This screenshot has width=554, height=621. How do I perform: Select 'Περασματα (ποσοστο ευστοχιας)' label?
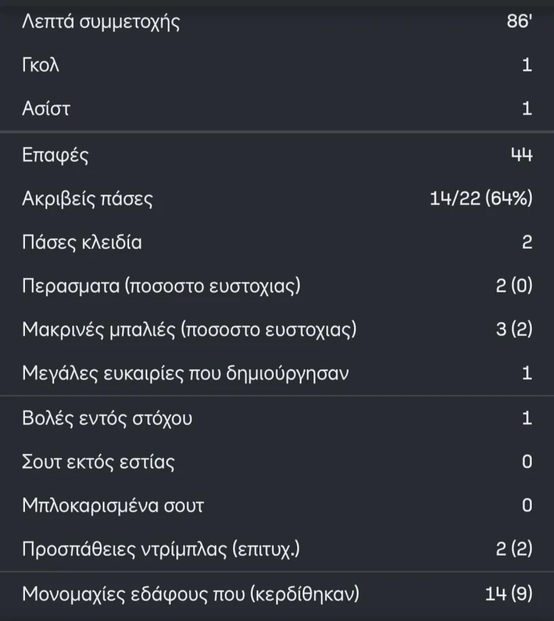pos(161,286)
